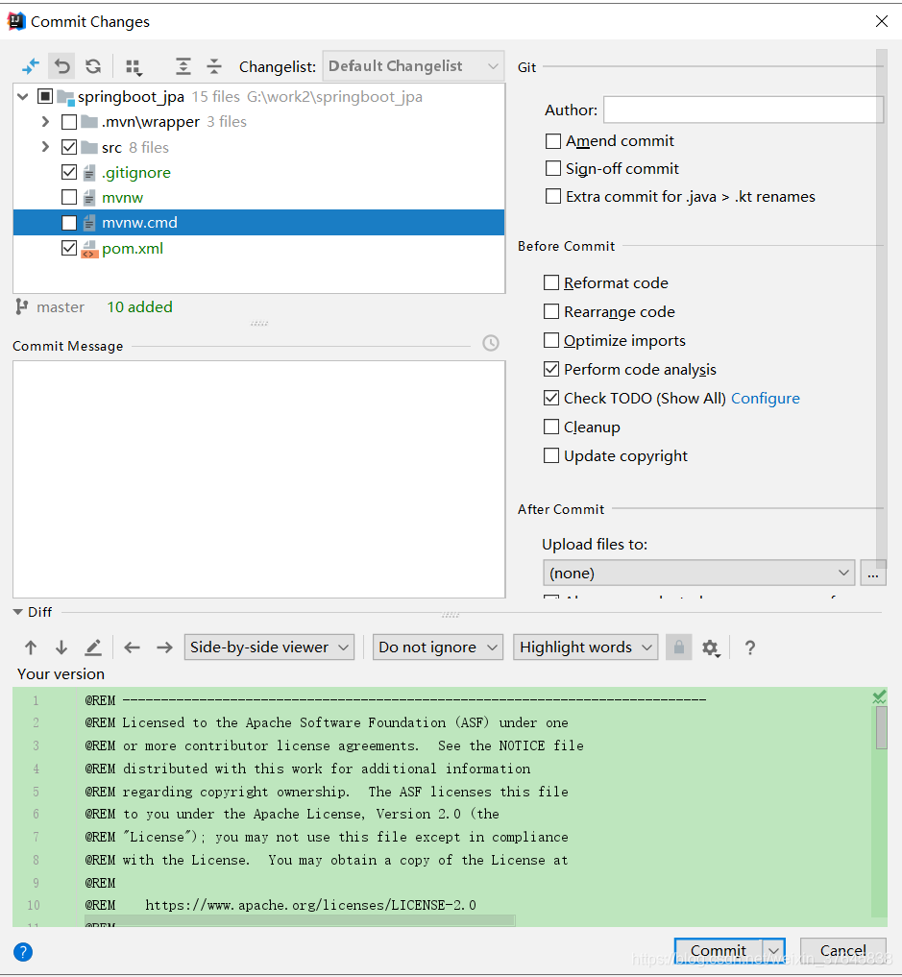This screenshot has height=977, width=902.
Task: Click the previous file left arrow
Action: point(132,648)
